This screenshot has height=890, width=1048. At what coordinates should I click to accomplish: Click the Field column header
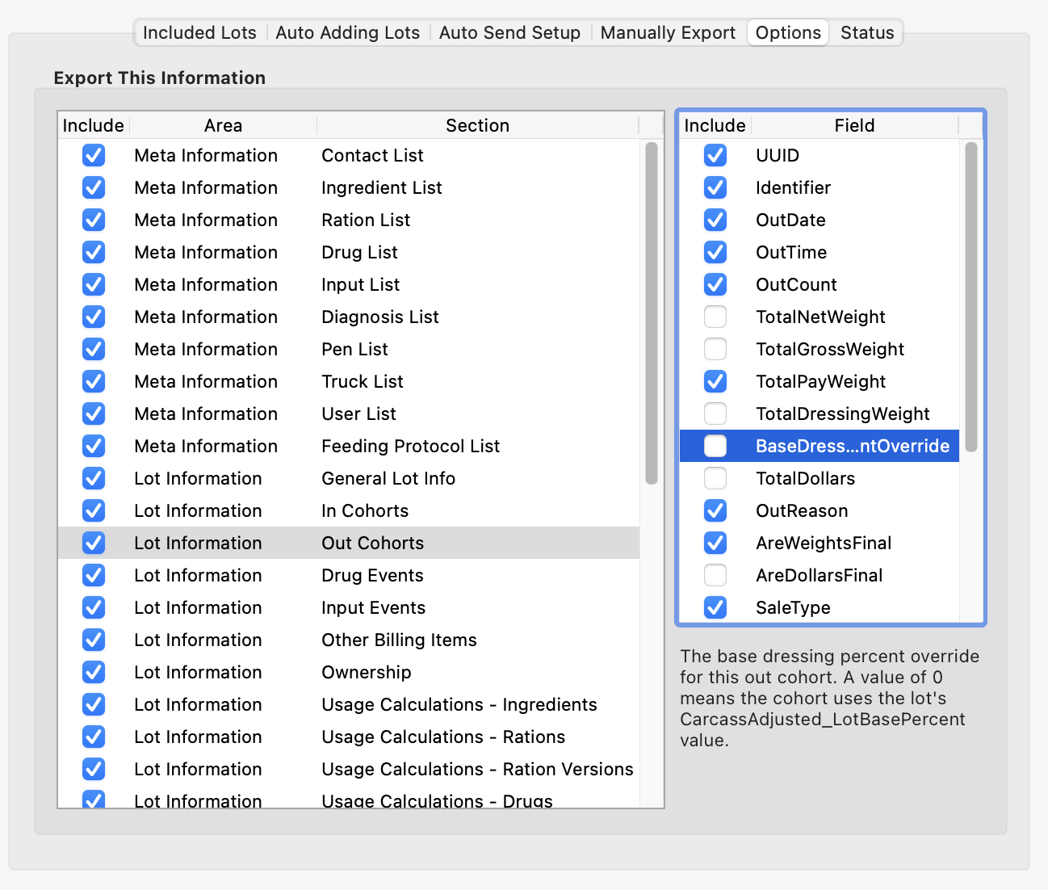point(854,125)
